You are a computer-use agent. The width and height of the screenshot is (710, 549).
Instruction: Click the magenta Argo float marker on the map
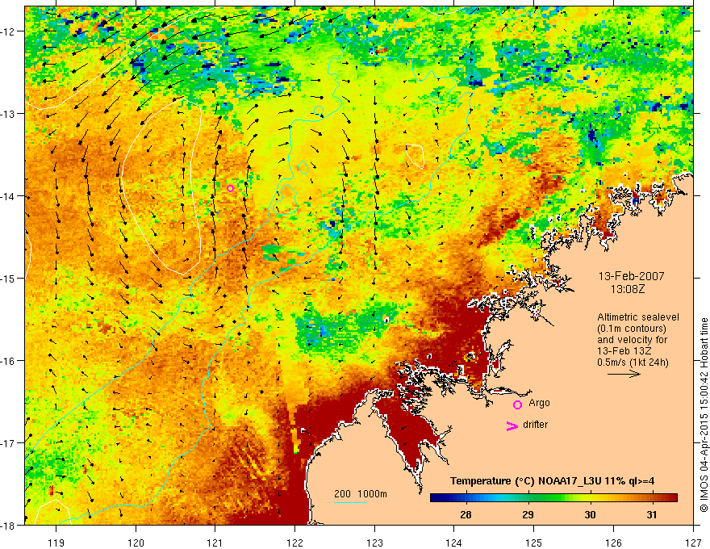230,188
